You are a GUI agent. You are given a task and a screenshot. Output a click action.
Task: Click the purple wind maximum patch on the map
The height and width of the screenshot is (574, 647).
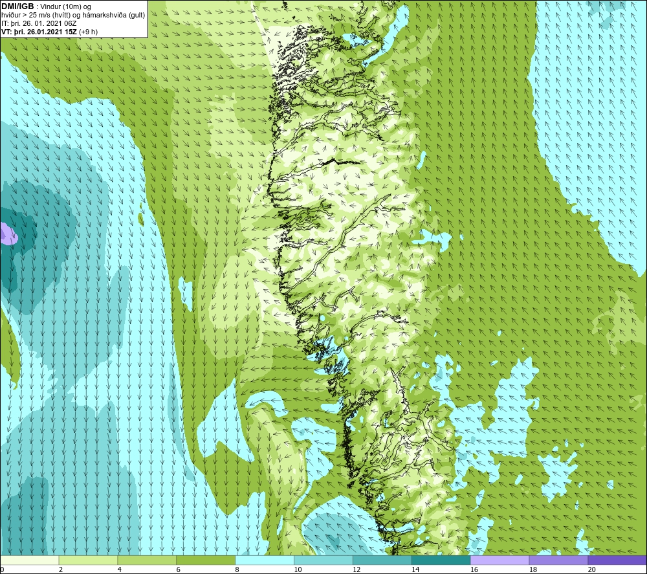tap(8, 234)
